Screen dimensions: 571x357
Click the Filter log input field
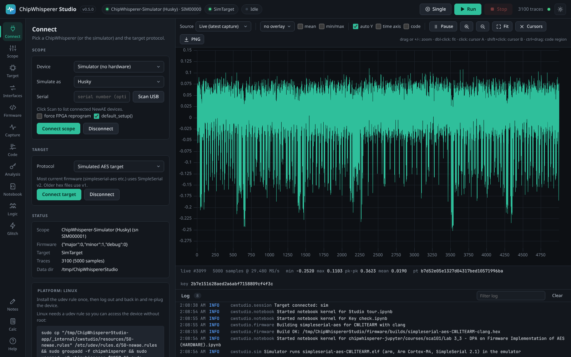(511, 296)
